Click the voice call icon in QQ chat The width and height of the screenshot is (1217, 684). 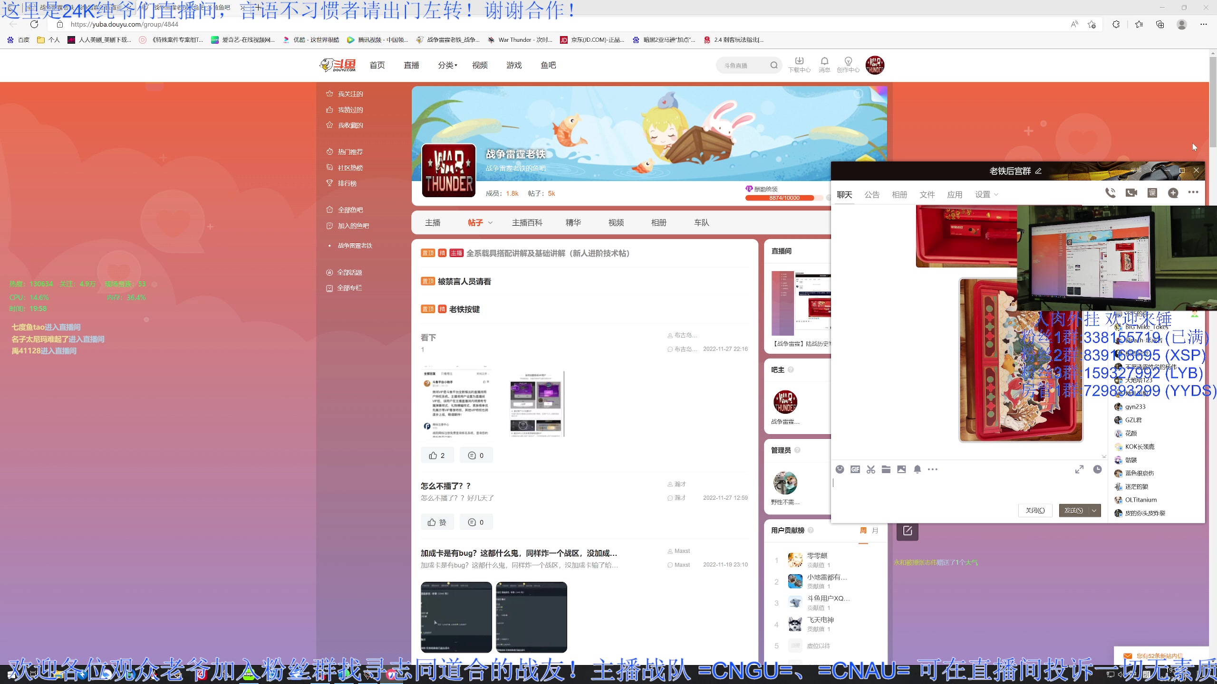click(x=1110, y=193)
